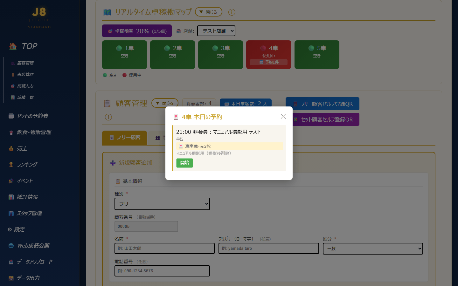This screenshot has height=286, width=458.
Task: Open the TOP home icon
Action: (x=13, y=46)
